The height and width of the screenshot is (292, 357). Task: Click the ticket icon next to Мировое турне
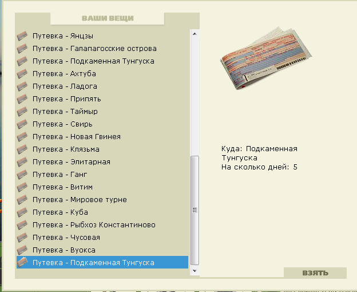(22, 199)
